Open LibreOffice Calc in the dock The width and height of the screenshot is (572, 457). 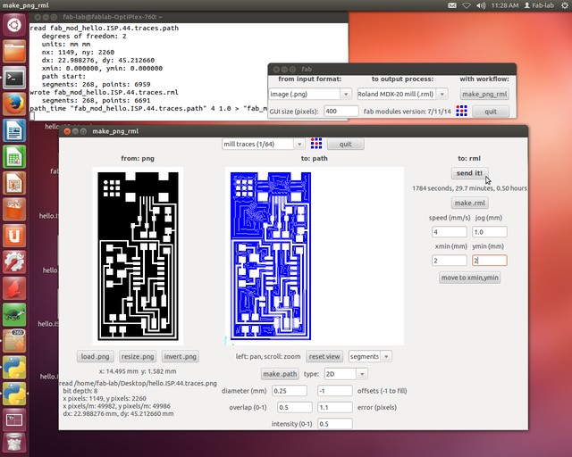tap(14, 157)
